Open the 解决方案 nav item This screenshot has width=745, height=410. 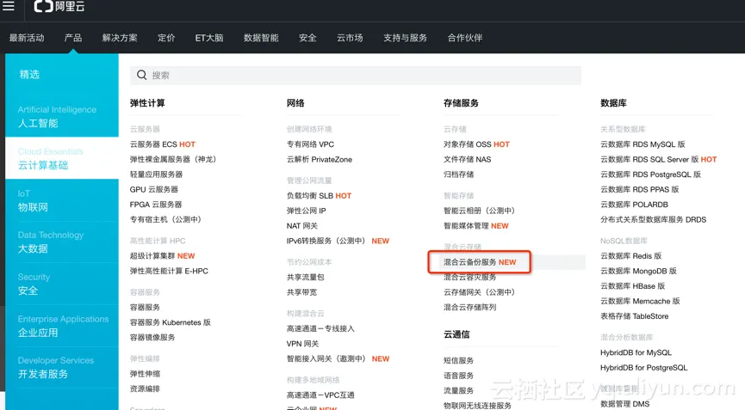click(120, 38)
